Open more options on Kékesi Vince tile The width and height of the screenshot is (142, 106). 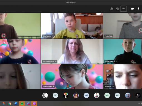(x=117, y=61)
